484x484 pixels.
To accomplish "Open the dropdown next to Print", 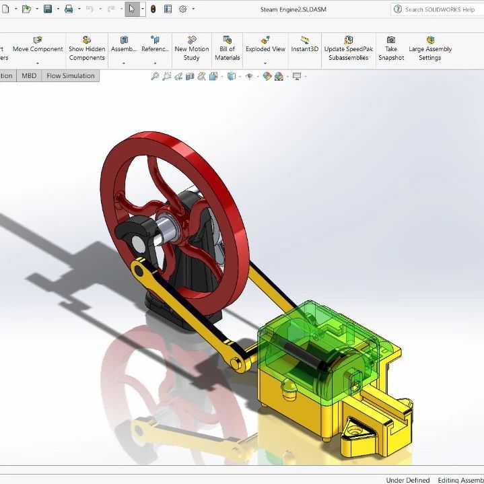I will [x=79, y=9].
